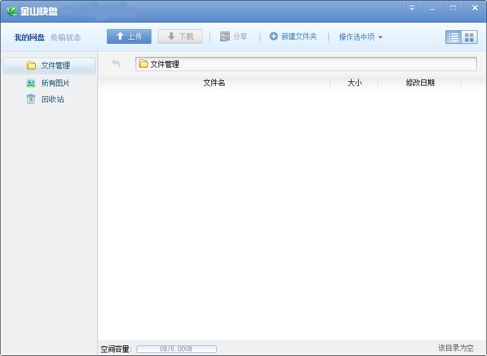This screenshot has height=356, width=487.
Task: Sort by the 修改日期 column header
Action: (420, 83)
